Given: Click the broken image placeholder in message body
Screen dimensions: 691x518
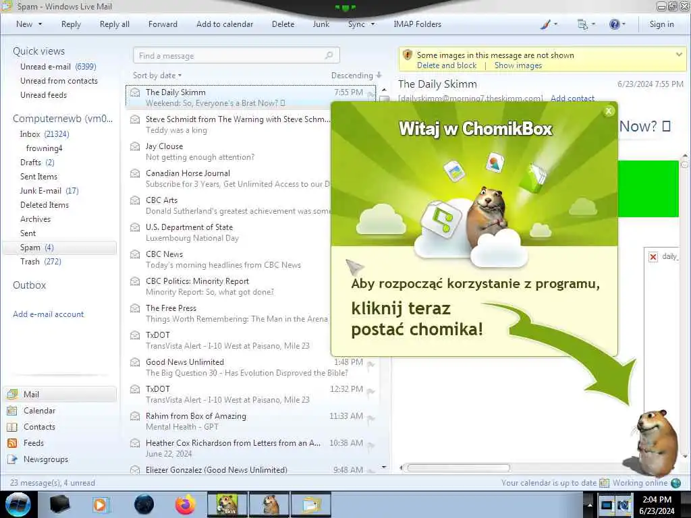Looking at the screenshot, I should (x=653, y=257).
